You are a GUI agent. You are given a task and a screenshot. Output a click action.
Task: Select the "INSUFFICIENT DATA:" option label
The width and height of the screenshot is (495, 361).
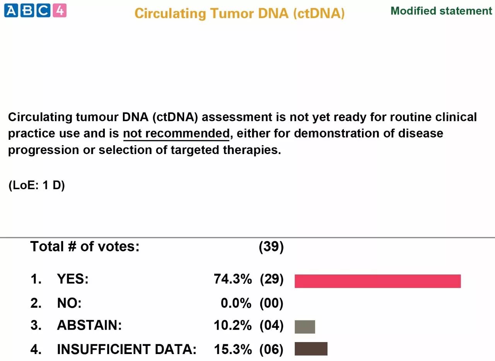click(126, 349)
